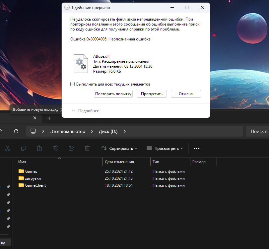269x249 pixels.
Task: Sort by 'Дата изменения' column header
Action: (x=119, y=162)
